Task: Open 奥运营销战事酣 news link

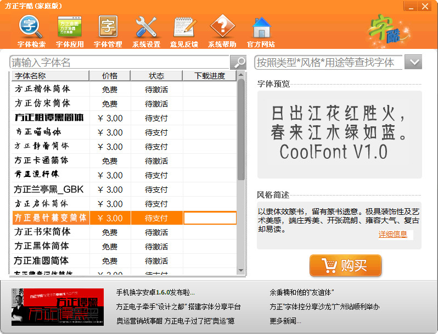Action: (176, 321)
